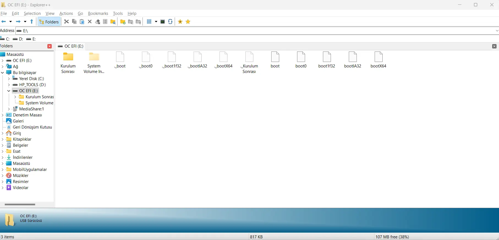The height and width of the screenshot is (240, 499).
Task: Go back with the blue left arrow
Action: 4,22
